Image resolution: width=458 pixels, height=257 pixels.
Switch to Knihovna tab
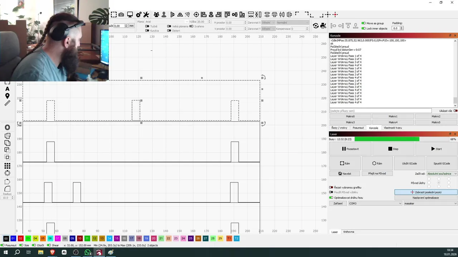point(349,232)
